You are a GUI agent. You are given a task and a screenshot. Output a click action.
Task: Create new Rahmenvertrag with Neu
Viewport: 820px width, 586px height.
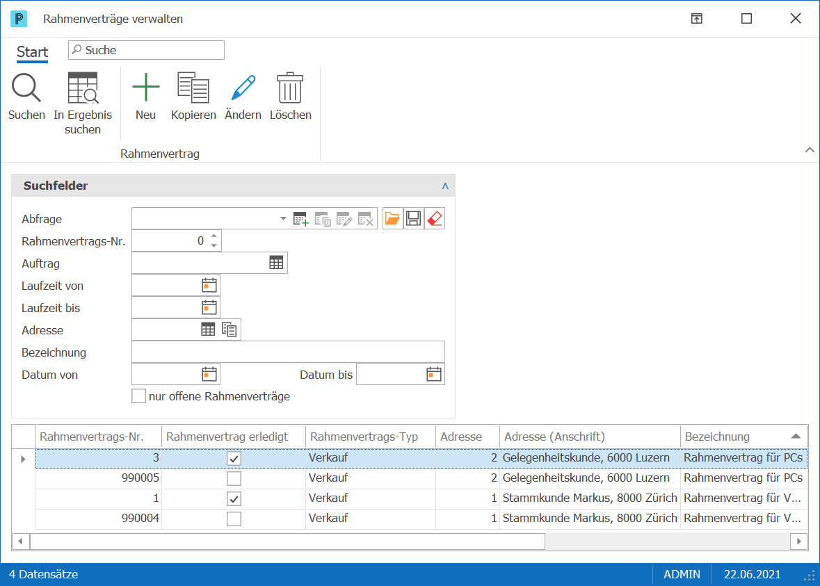point(146,88)
